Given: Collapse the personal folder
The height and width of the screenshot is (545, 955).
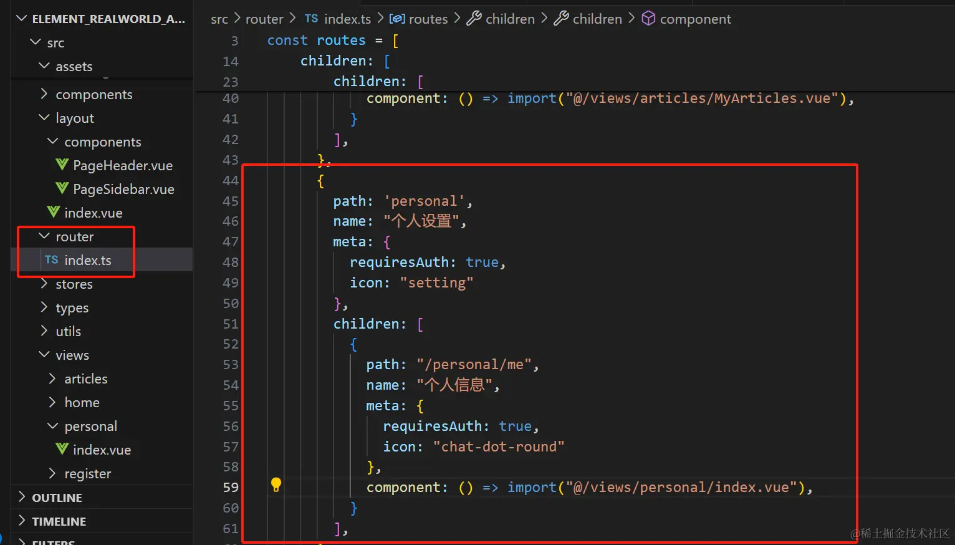Looking at the screenshot, I should coord(53,426).
